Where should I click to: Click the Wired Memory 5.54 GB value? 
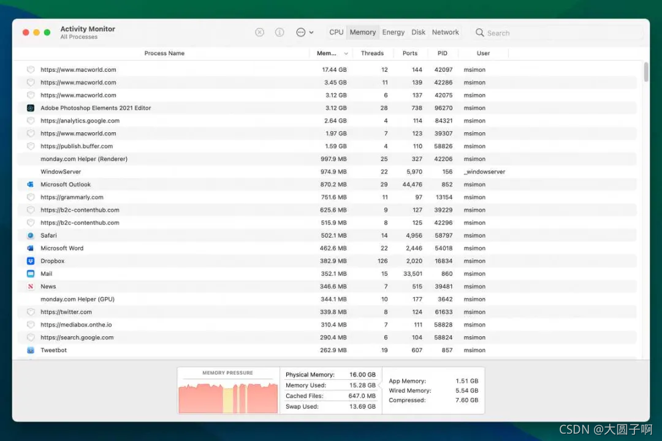point(467,390)
